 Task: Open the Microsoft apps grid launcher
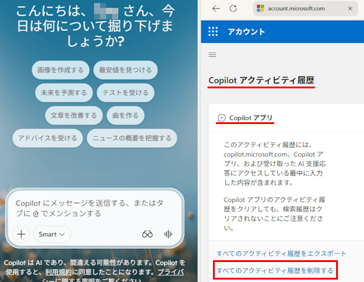click(213, 31)
